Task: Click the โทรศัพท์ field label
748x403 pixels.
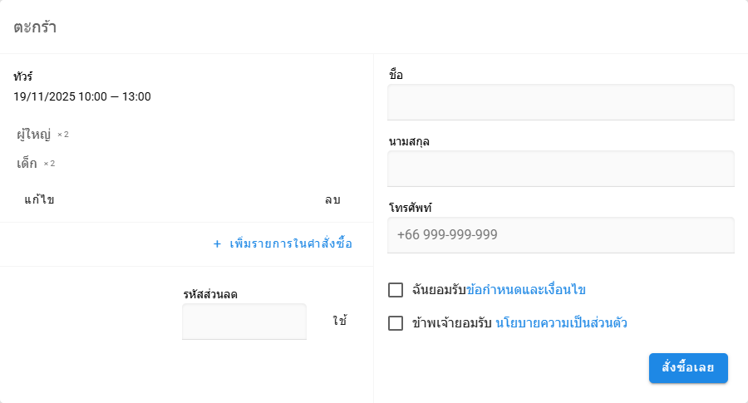Action: [x=411, y=207]
